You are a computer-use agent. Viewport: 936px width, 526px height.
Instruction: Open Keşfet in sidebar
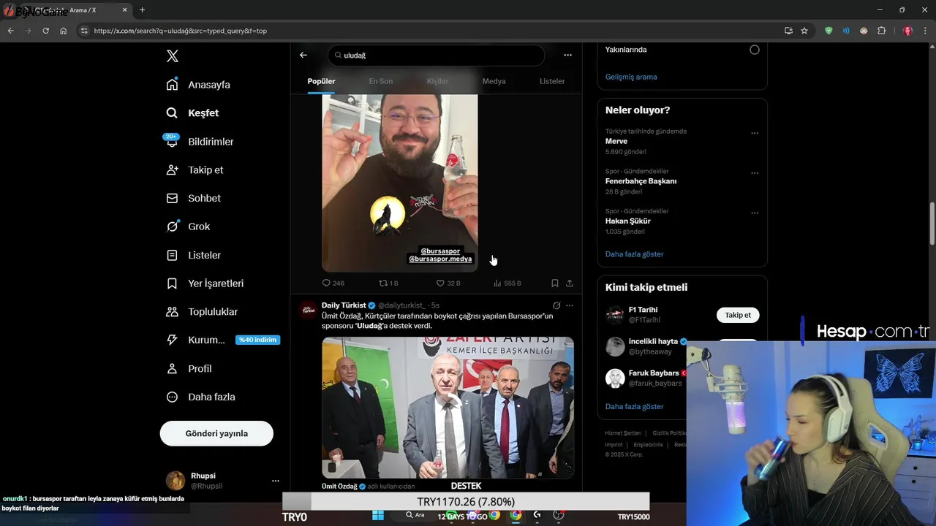tap(192, 113)
